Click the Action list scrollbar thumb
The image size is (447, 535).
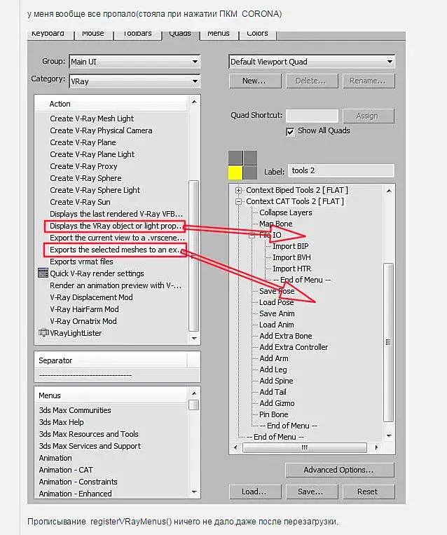[x=193, y=256]
